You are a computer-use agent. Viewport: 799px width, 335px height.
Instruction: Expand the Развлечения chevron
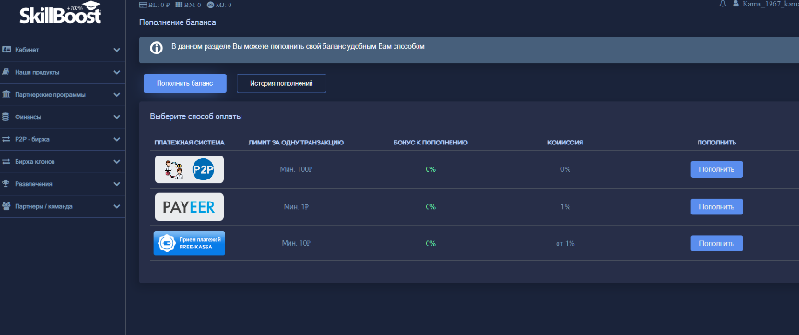117,184
